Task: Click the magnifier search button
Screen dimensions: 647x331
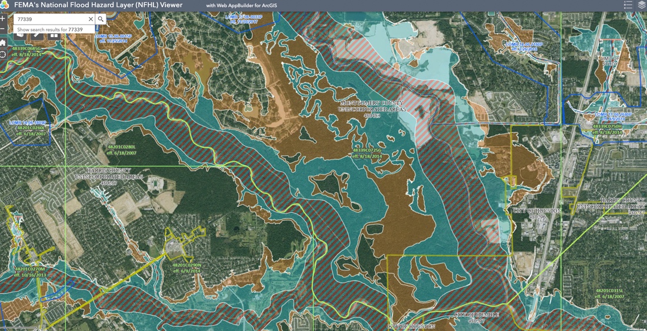Action: coord(101,19)
